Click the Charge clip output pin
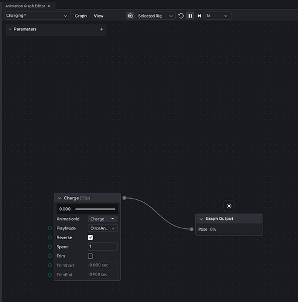The image size is (298, 302). [125, 198]
